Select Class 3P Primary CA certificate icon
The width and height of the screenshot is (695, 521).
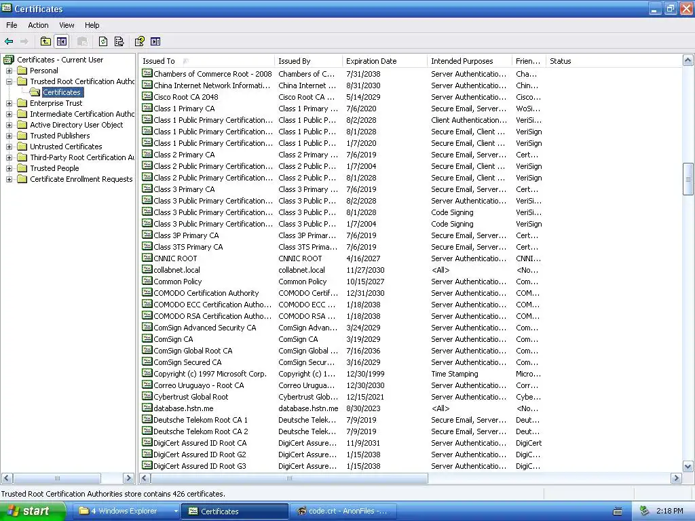(x=147, y=235)
